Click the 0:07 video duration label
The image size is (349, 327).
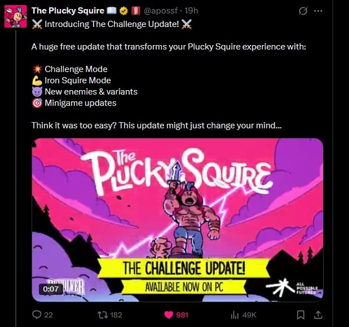click(51, 289)
